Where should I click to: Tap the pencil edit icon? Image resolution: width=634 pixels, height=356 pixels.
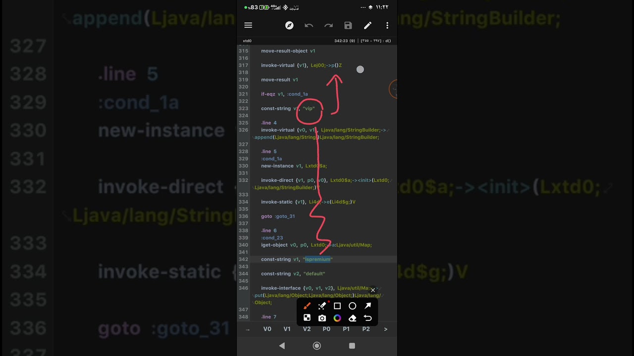tap(368, 25)
